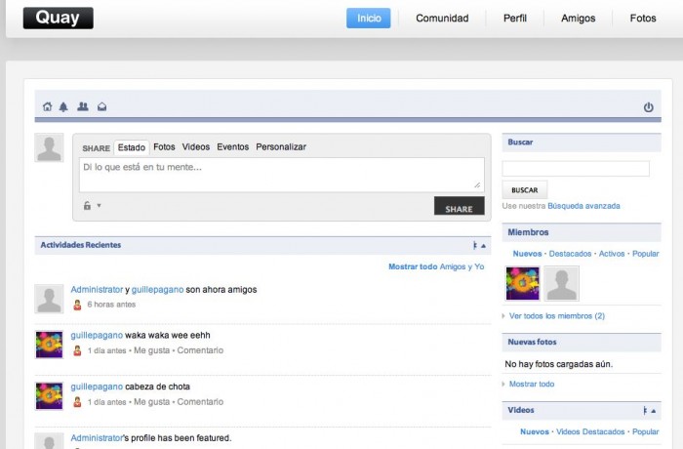Click the power logout icon

[649, 107]
